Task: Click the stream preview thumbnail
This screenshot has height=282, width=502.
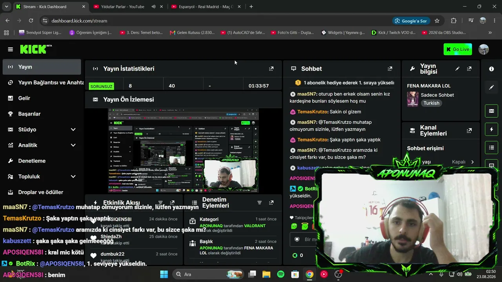Action: click(183, 151)
